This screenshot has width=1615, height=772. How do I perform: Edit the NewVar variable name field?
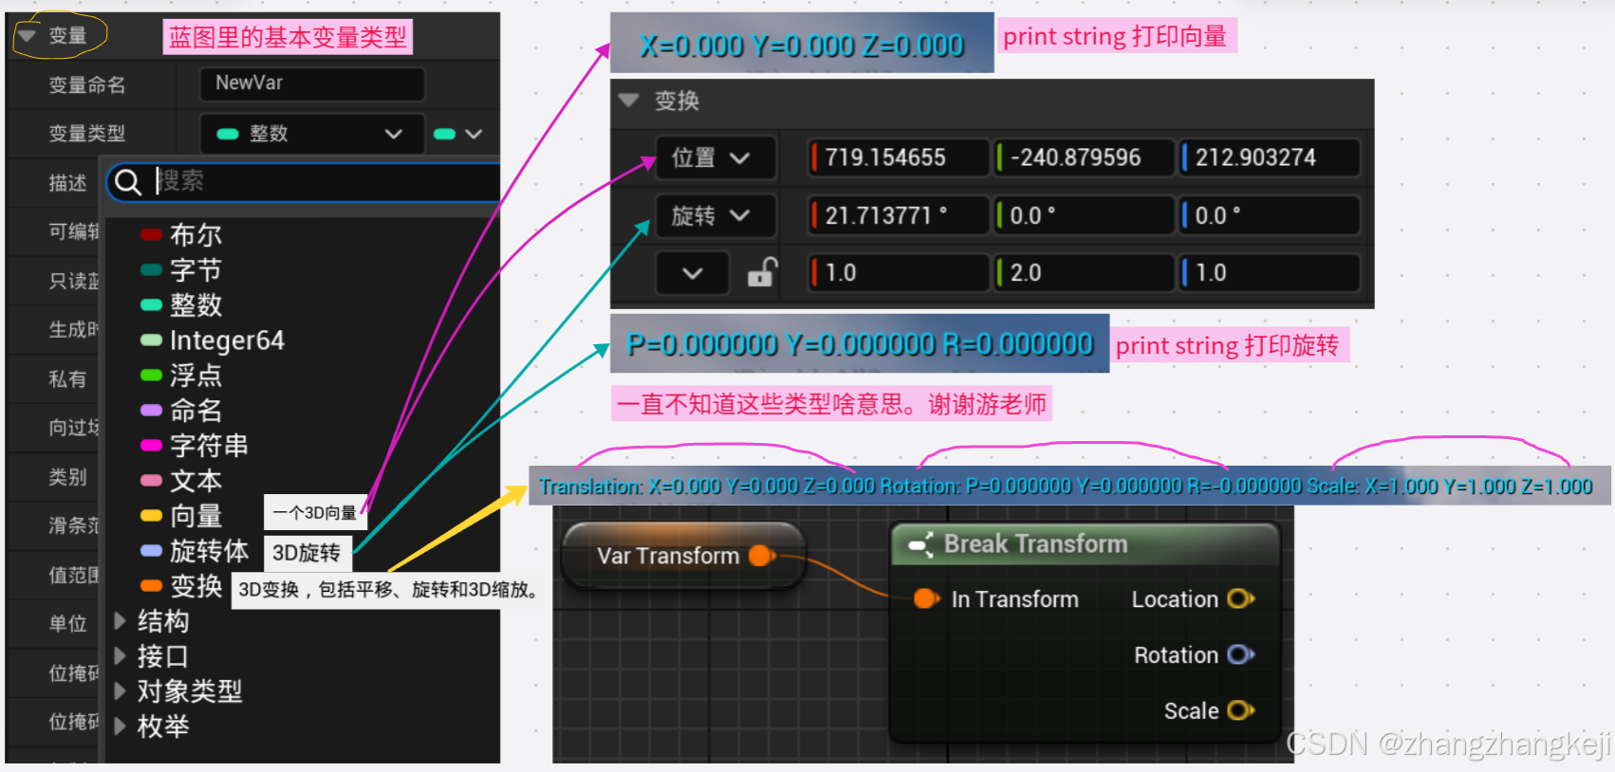click(312, 83)
